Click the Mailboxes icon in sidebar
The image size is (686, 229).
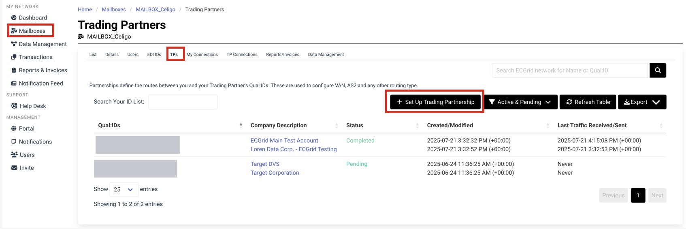pos(14,31)
